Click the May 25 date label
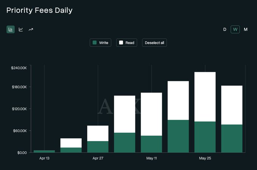 (205, 158)
